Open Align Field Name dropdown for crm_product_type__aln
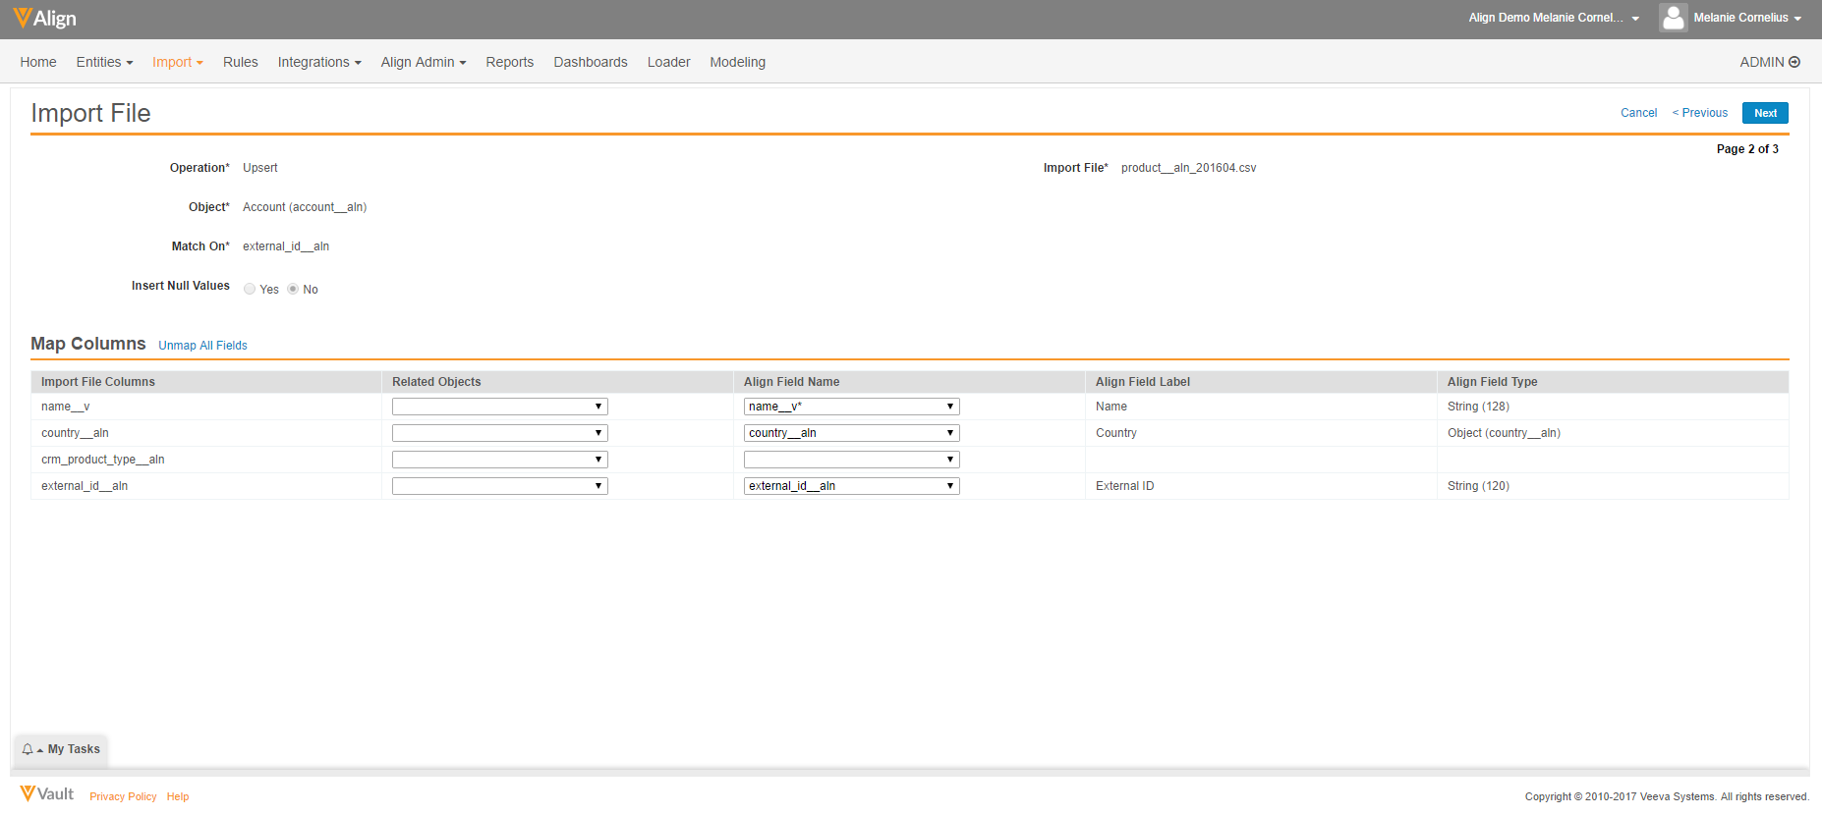The image size is (1822, 816). tap(851, 460)
